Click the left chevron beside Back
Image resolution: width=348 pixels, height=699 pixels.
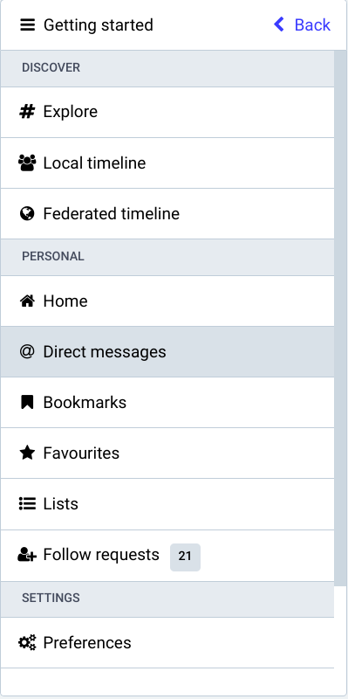pos(279,24)
